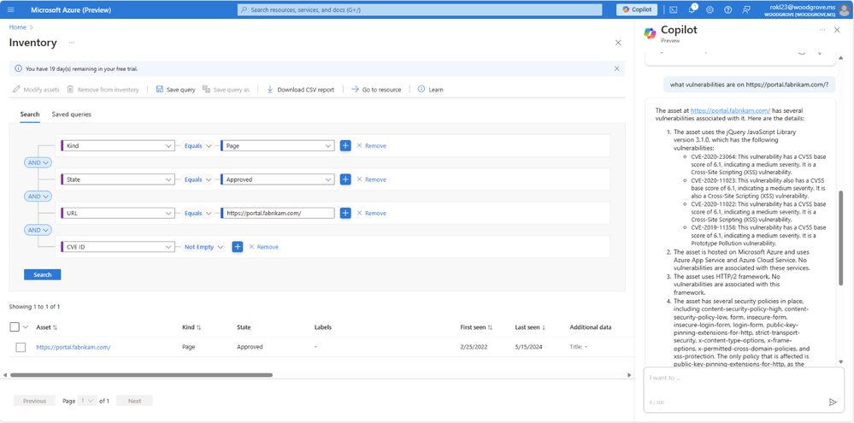Click the blue Search button
The width and height of the screenshot is (854, 423).
(x=43, y=275)
